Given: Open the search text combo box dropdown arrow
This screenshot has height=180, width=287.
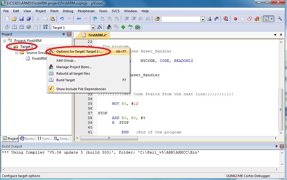Looking at the screenshot, I should pyautogui.click(x=202, y=19).
